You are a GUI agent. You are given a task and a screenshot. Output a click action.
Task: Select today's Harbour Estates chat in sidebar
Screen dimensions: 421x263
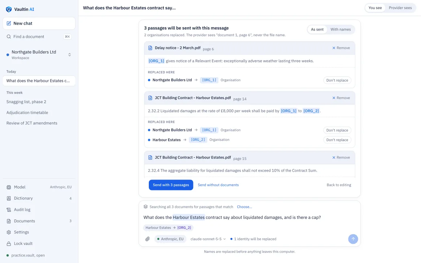39,81
